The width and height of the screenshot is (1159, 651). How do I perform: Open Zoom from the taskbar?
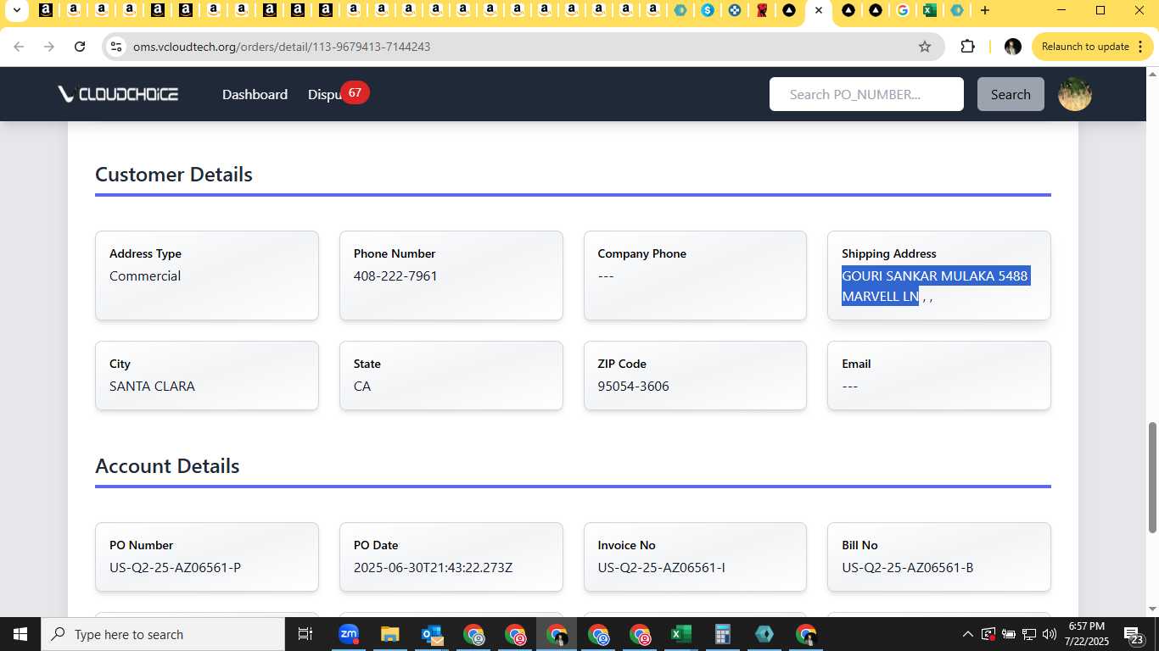coord(348,634)
